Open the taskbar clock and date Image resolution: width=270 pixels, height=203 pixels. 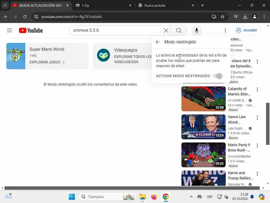tap(240, 197)
